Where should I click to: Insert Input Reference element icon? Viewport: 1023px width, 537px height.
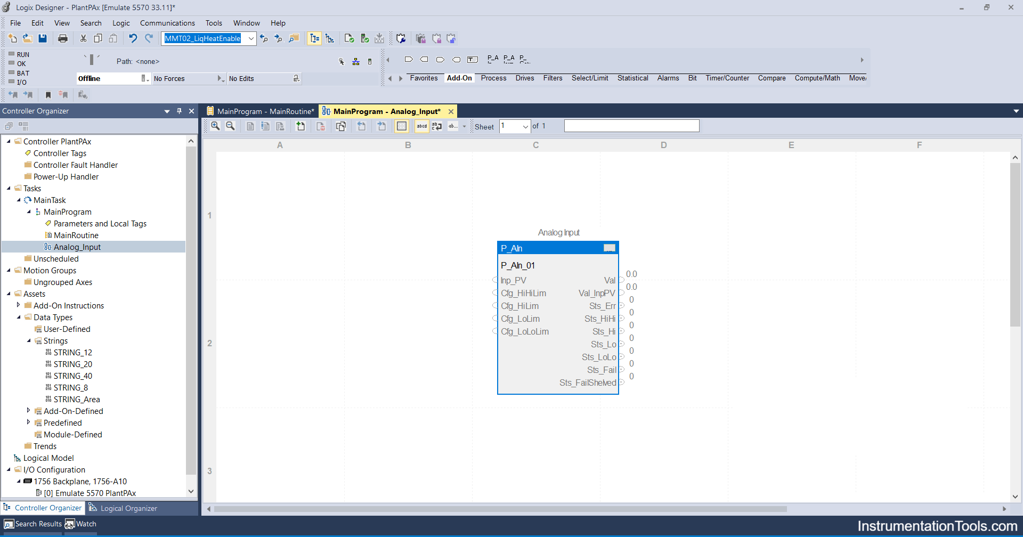pos(409,60)
